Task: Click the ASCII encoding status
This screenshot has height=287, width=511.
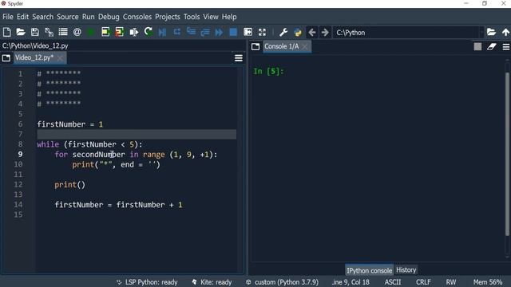Action: 393,281
